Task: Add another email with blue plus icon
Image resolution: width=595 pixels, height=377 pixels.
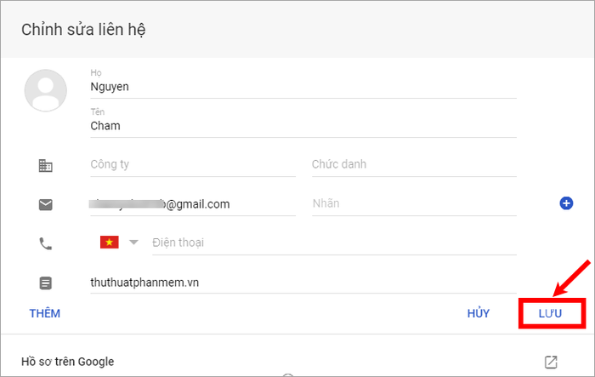Action: pos(566,203)
